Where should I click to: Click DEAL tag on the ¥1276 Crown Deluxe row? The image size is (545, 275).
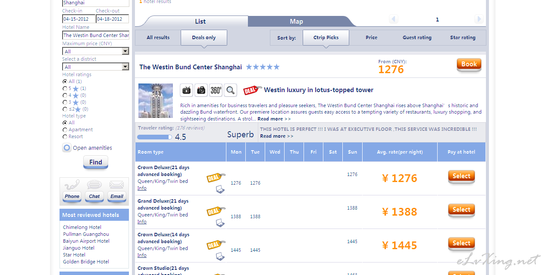coord(216,177)
